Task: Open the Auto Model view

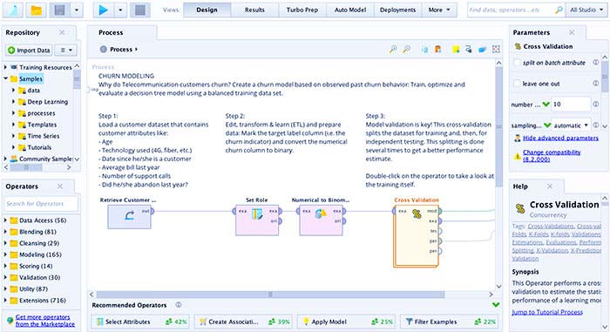Action: [x=350, y=10]
